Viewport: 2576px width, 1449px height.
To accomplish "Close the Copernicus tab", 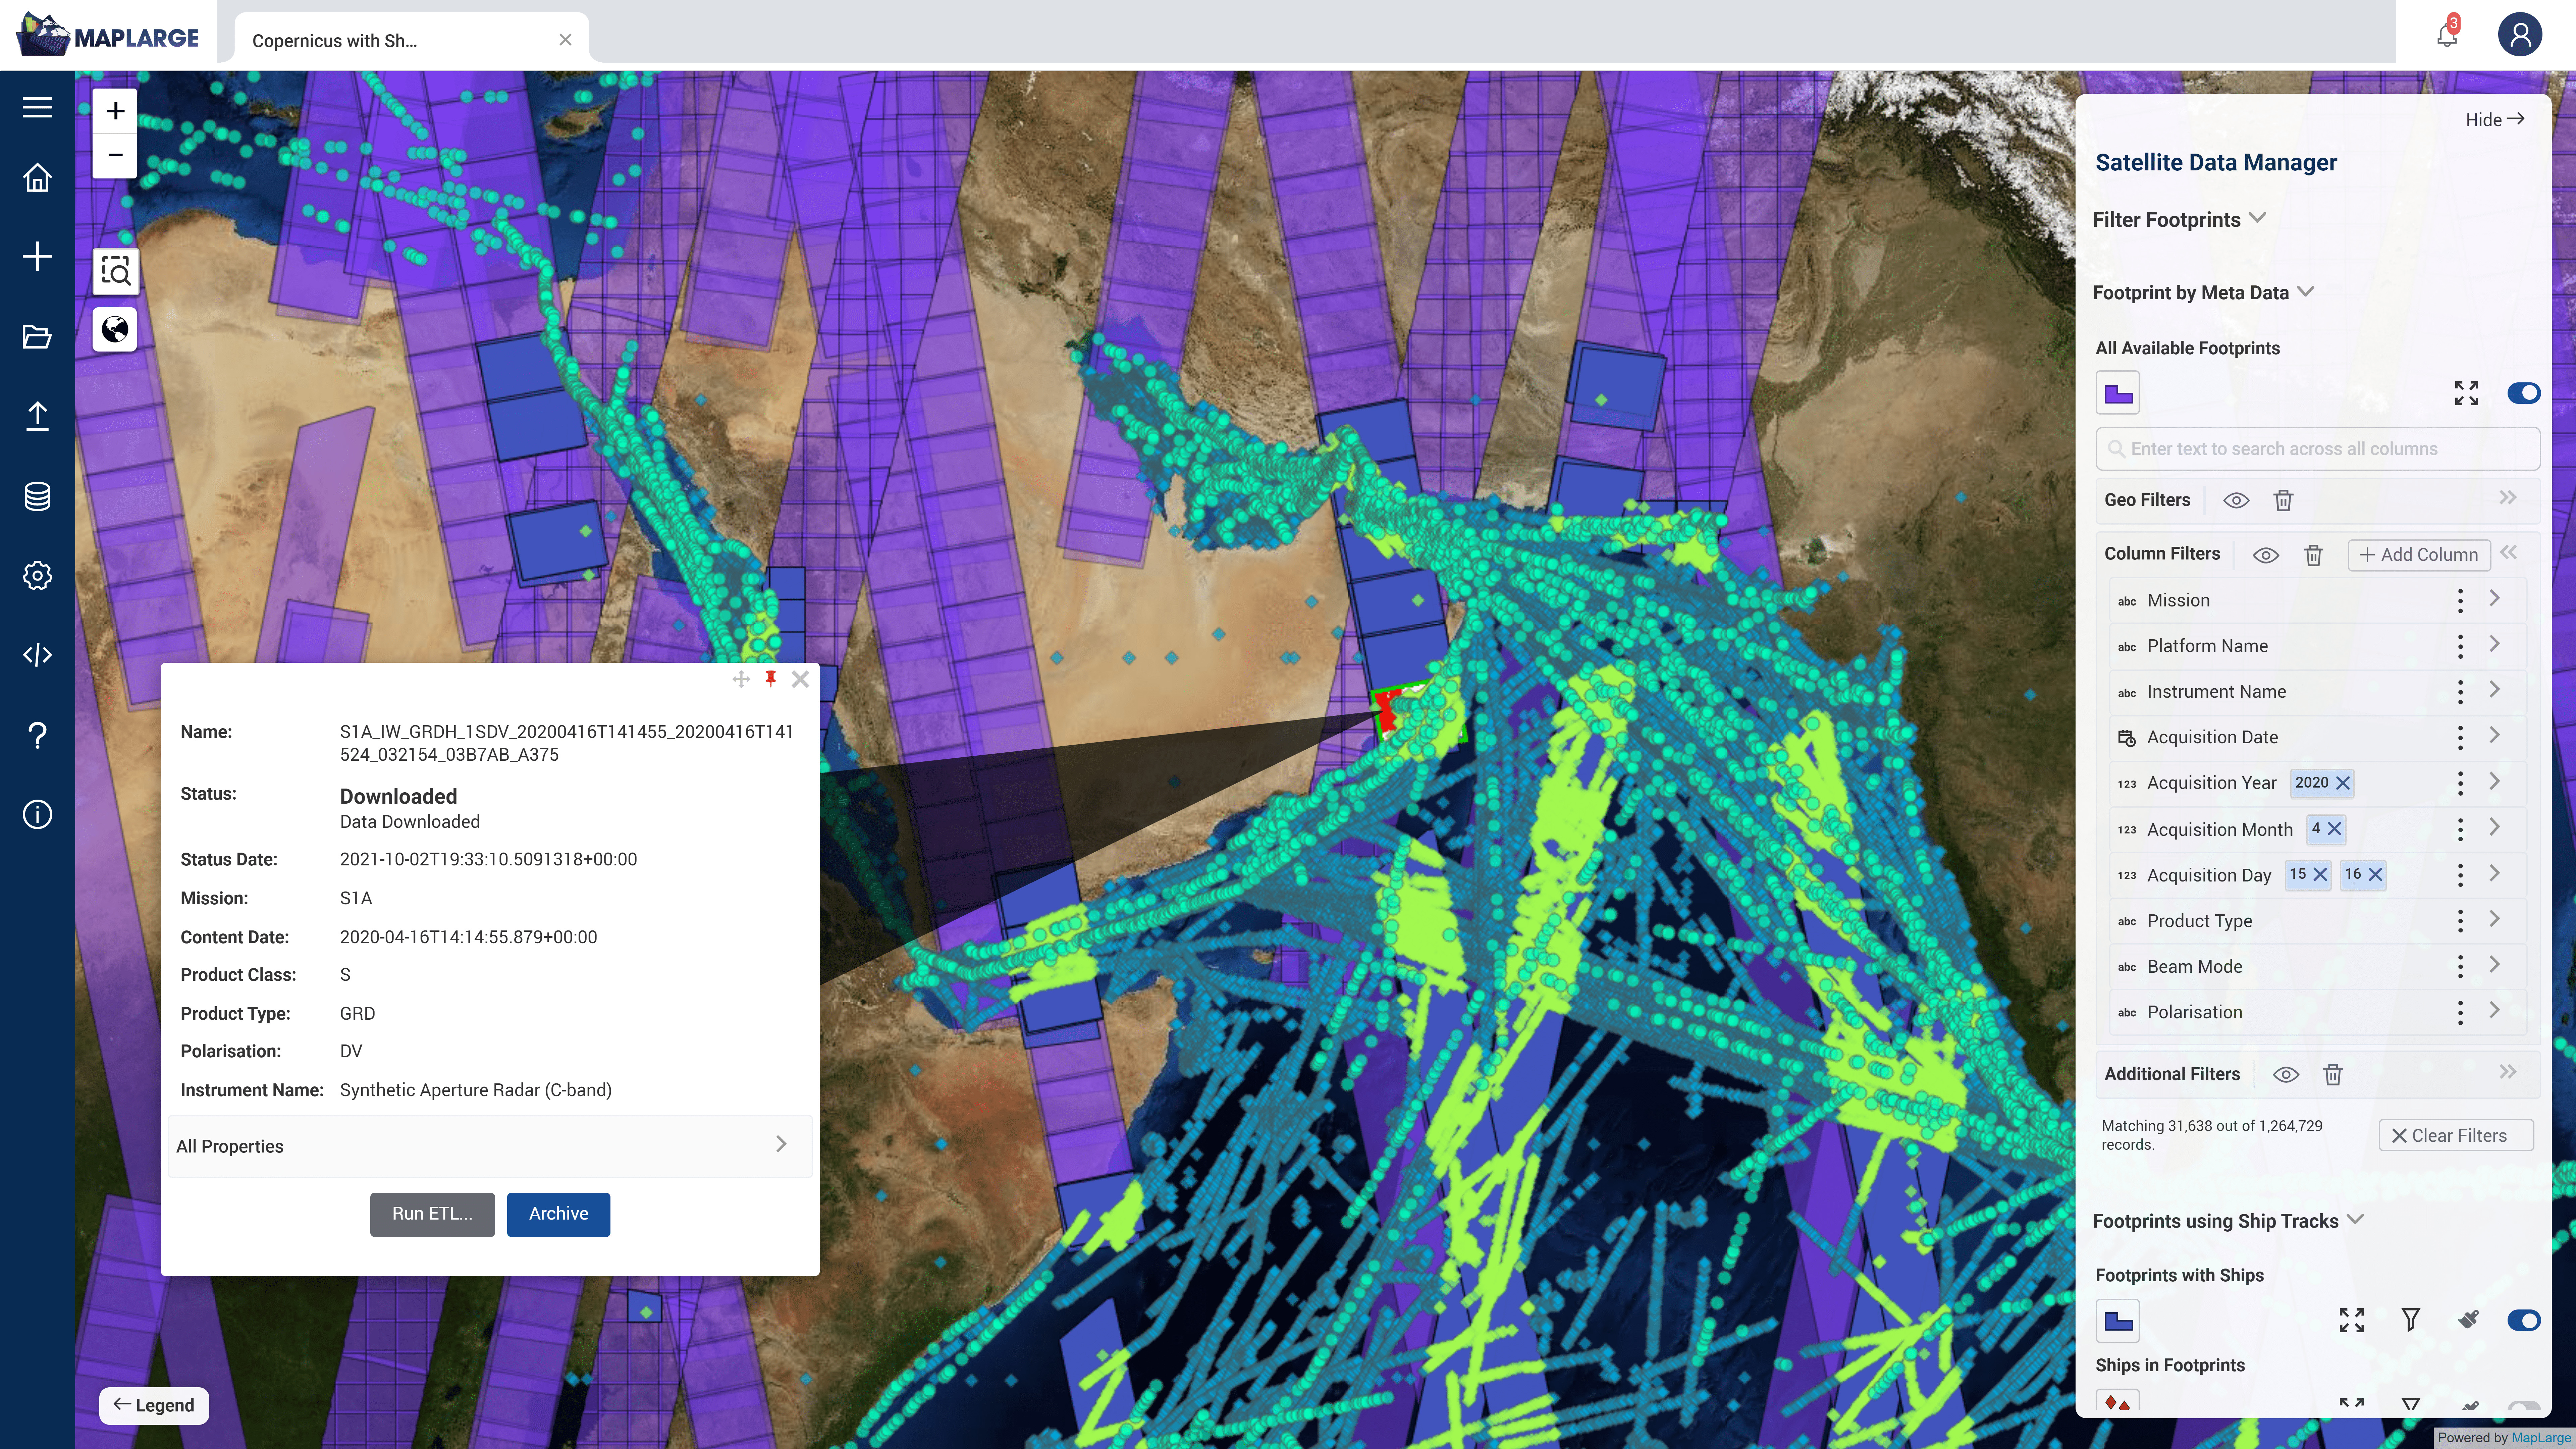I will pos(565,40).
